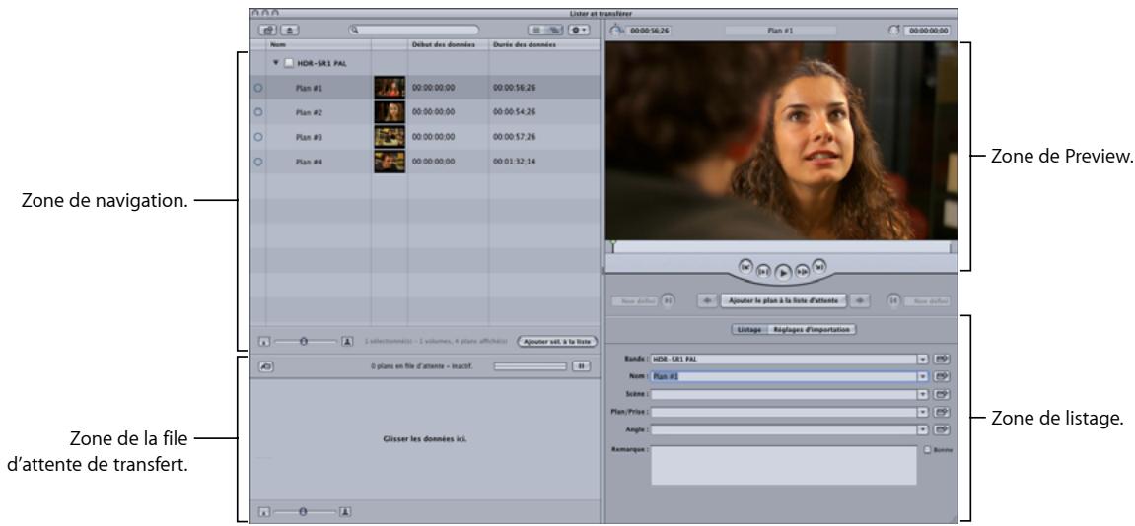Viewport: 1135px width, 526px height.
Task: Click duration 00:01:32;14 of Plan #4
Action: (x=515, y=163)
